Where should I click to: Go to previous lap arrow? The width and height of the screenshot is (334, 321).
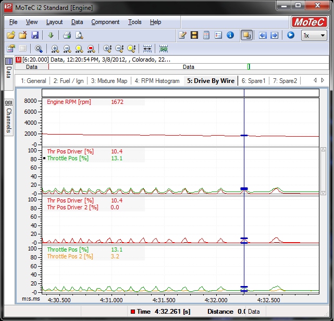pos(263,35)
